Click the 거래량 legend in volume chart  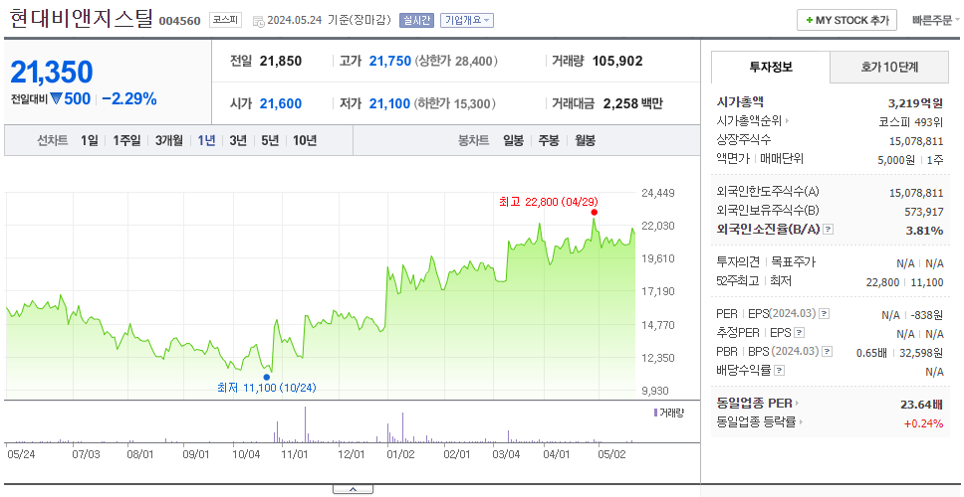point(668,413)
